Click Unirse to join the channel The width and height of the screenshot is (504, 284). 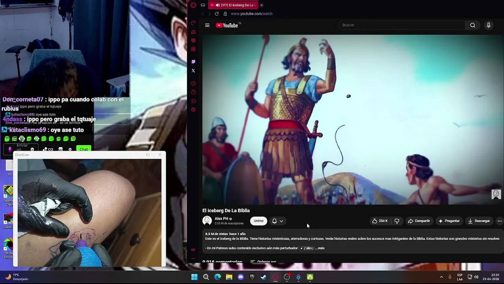coord(259,221)
